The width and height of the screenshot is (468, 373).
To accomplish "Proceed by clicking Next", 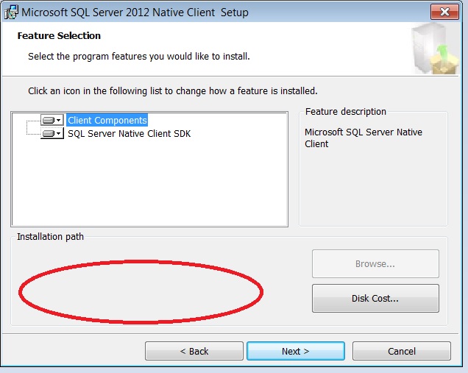I will (295, 351).
